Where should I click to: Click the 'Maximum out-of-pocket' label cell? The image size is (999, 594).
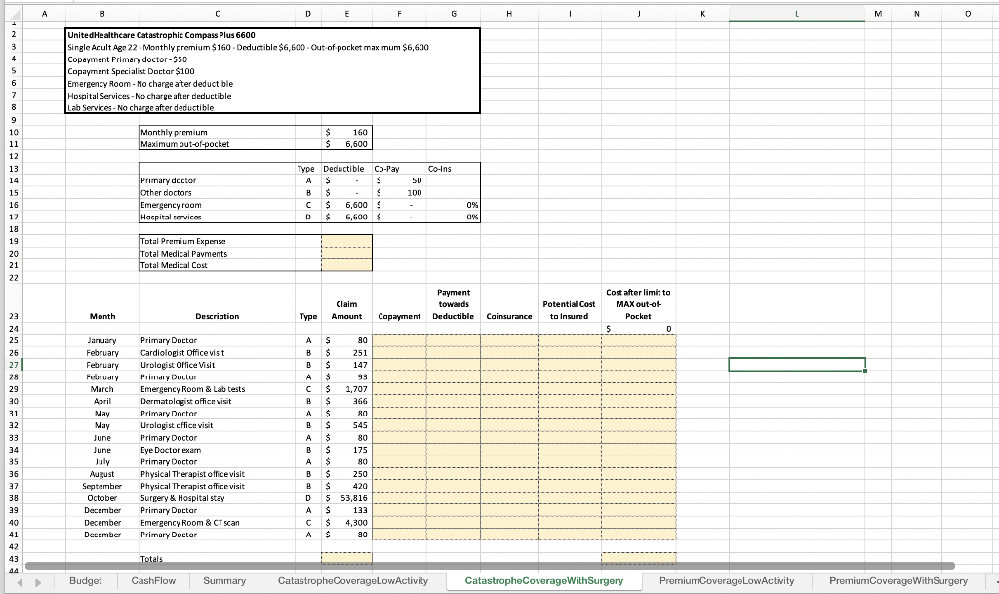click(217, 144)
